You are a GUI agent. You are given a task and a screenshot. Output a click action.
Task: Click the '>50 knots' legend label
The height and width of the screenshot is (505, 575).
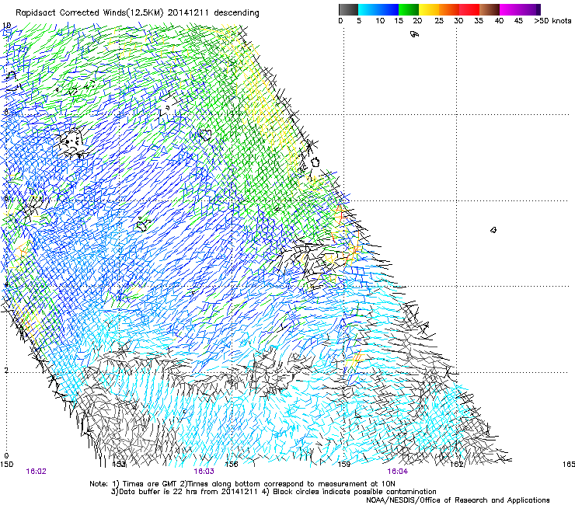tap(552, 21)
